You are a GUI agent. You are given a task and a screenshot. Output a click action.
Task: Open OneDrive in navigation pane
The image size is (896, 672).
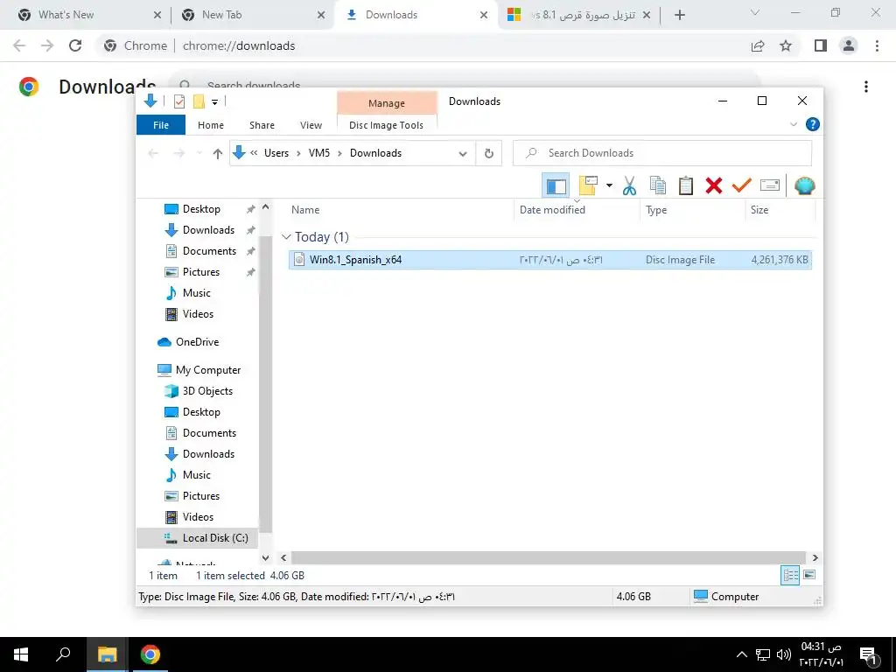(197, 342)
